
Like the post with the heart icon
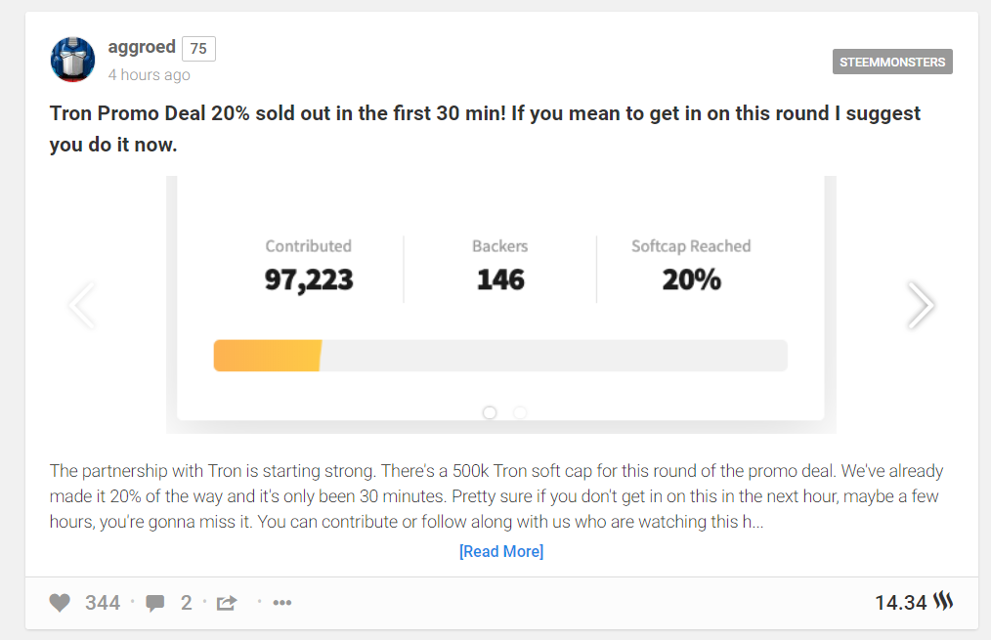[61, 603]
